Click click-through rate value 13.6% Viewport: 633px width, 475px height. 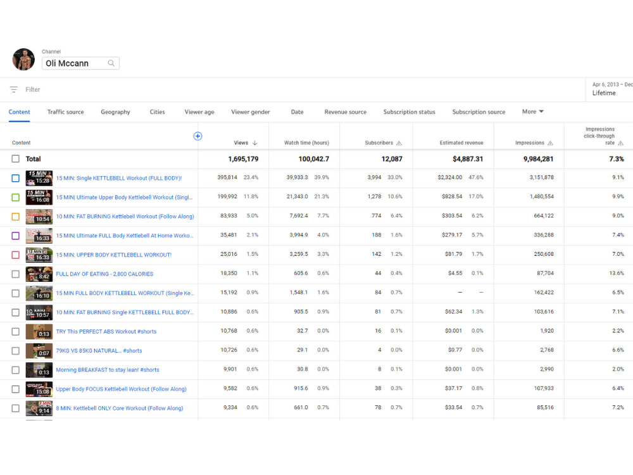(617, 274)
